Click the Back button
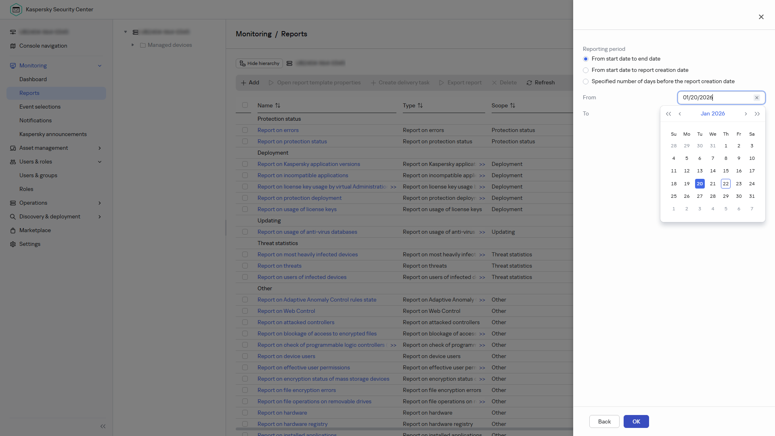This screenshot has width=775, height=436. 604,421
